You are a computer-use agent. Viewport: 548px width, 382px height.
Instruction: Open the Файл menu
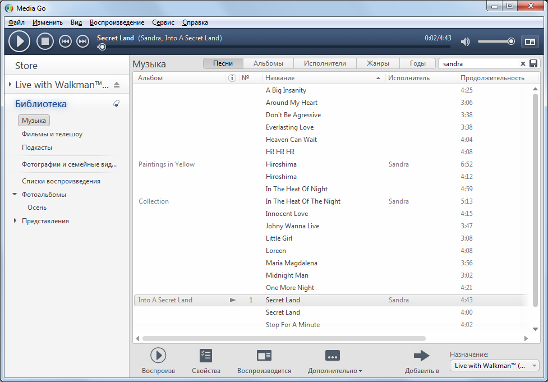coord(16,22)
